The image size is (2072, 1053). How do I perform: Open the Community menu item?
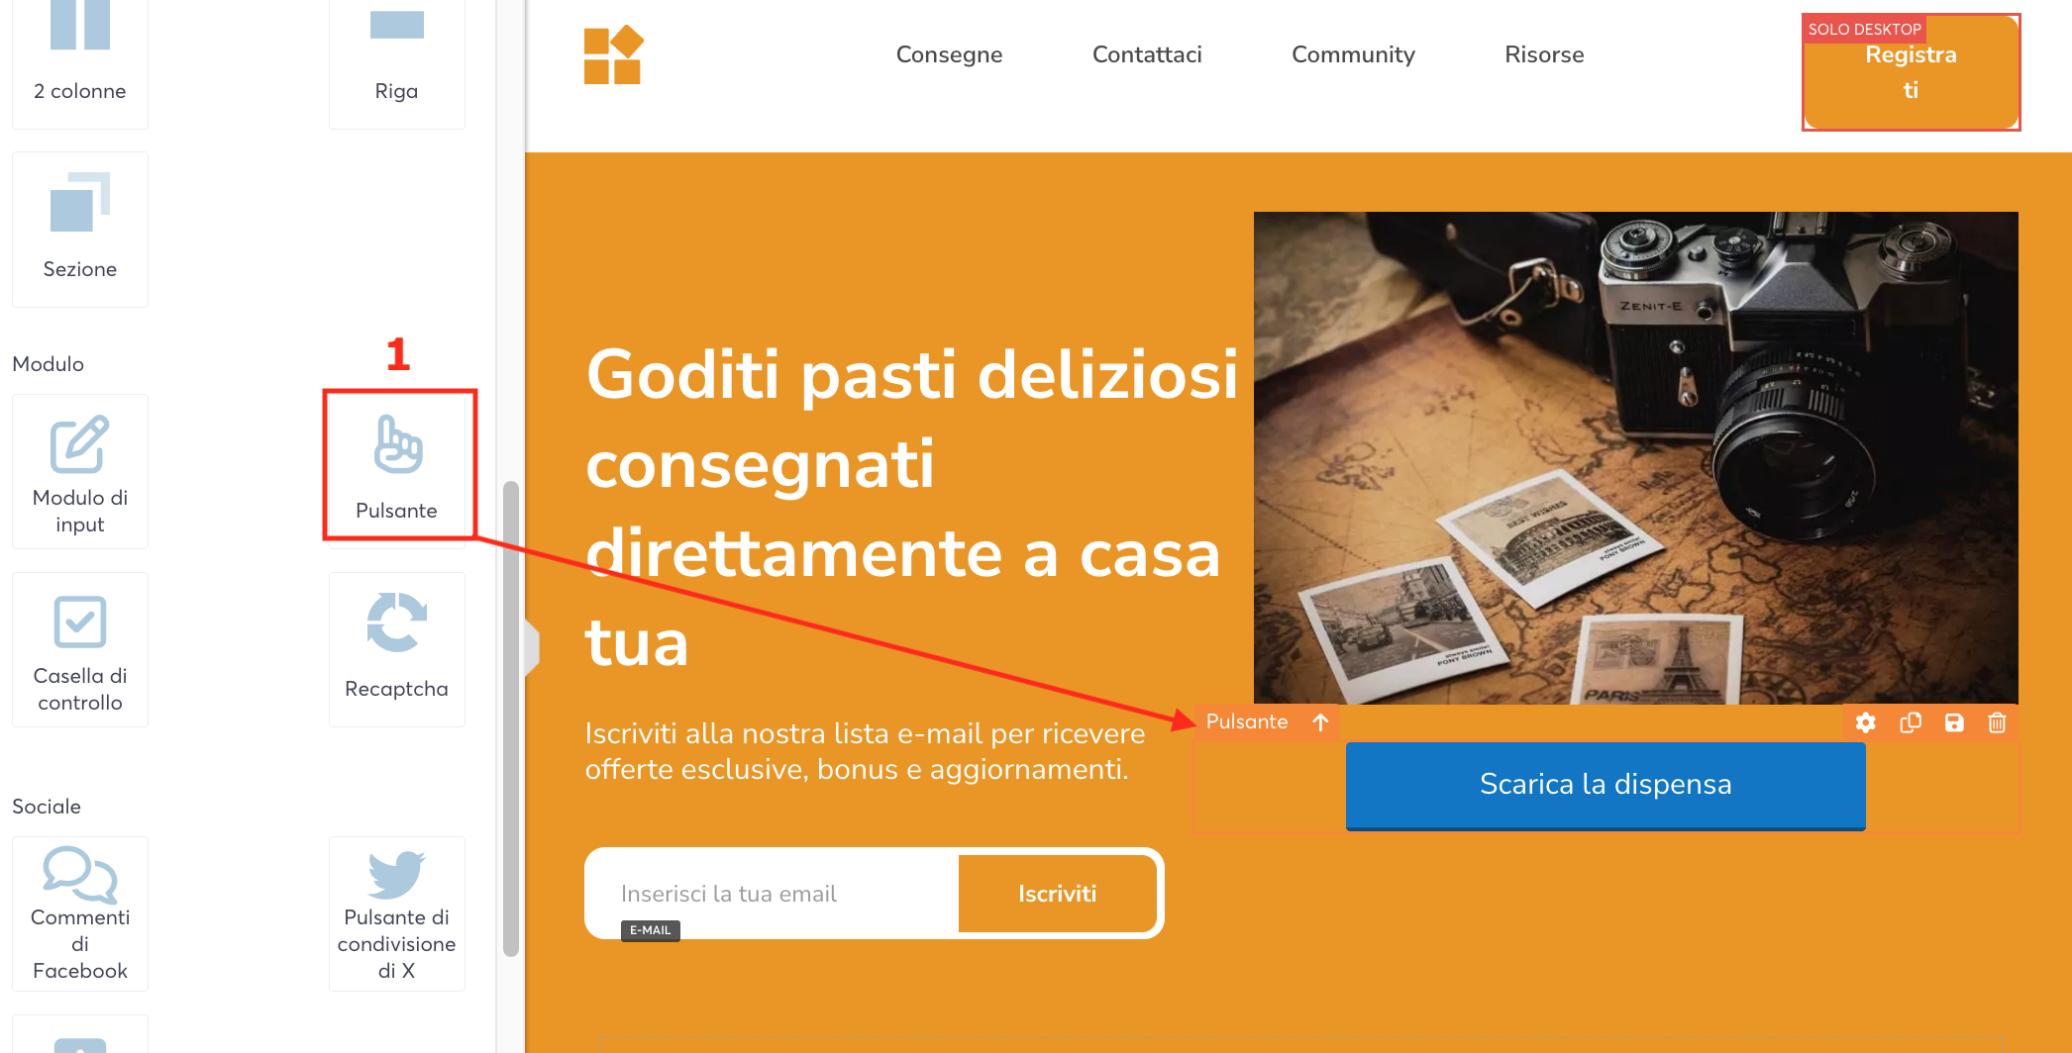1353,54
